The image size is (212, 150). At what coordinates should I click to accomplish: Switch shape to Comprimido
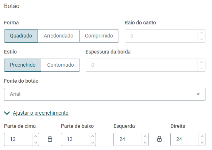point(99,36)
